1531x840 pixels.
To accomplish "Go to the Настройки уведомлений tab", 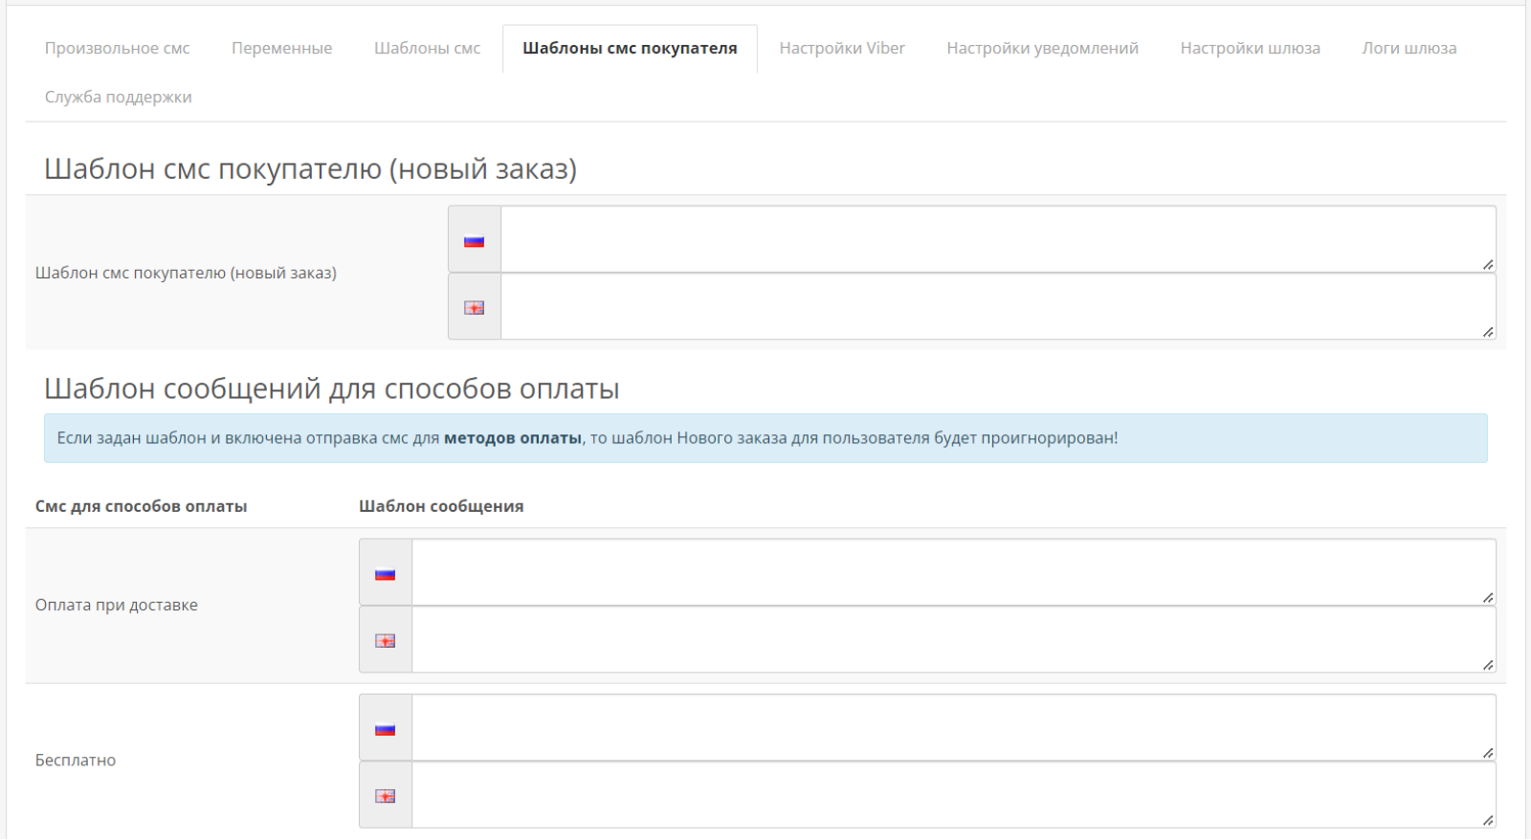I will point(1042,48).
